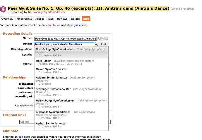Go to the Aliases tab
The width and height of the screenshot is (202, 140).
tap(40, 19)
